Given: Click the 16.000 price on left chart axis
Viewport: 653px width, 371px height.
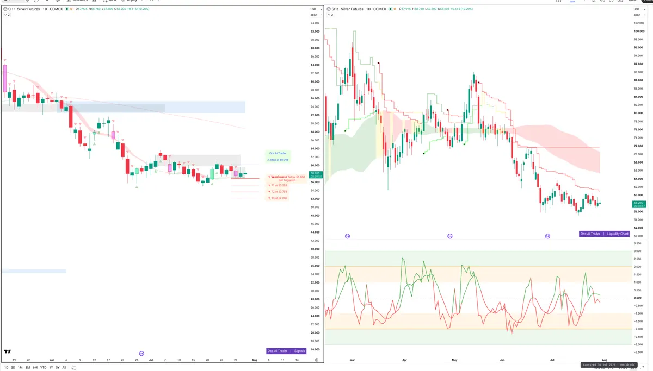Looking at the screenshot, I should tap(315, 349).
